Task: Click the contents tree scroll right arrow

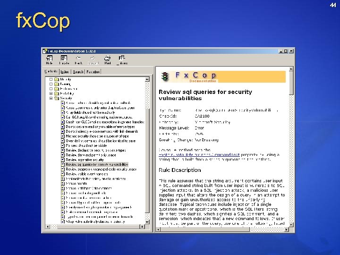Action: coord(142,227)
